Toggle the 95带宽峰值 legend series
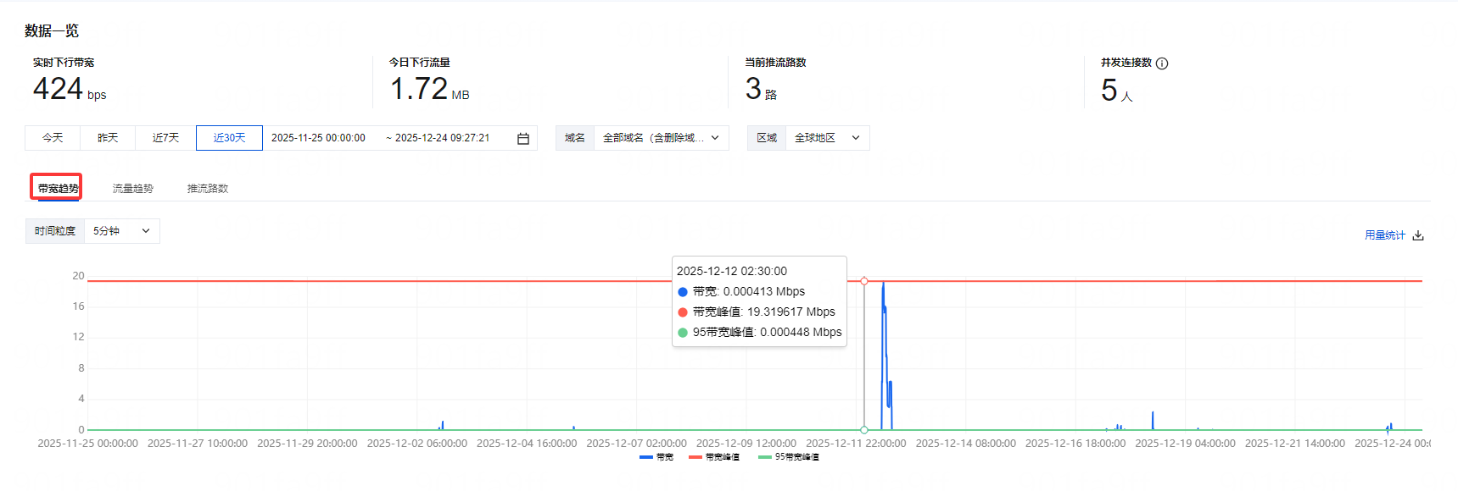This screenshot has width=1458, height=491. coord(788,457)
